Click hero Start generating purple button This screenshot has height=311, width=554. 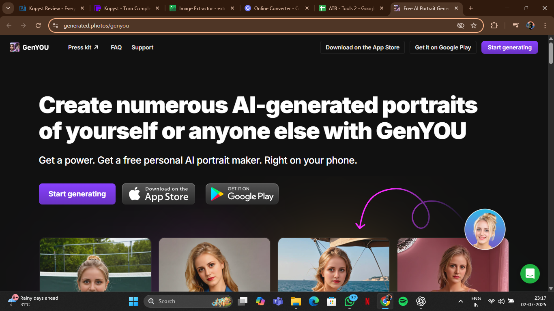[77, 194]
